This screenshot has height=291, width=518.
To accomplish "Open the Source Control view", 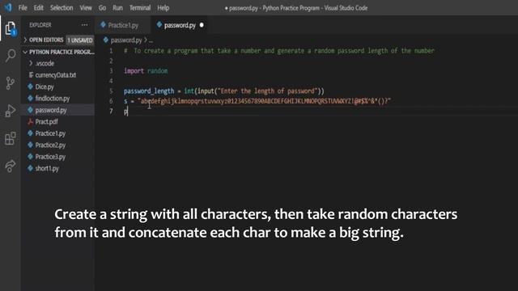I will click(11, 82).
